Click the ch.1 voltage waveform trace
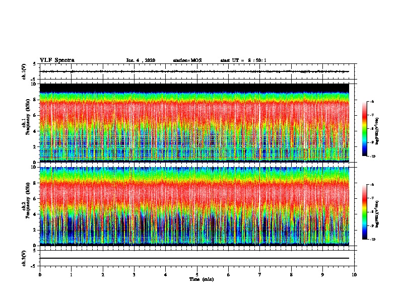 pyautogui.click(x=194, y=71)
